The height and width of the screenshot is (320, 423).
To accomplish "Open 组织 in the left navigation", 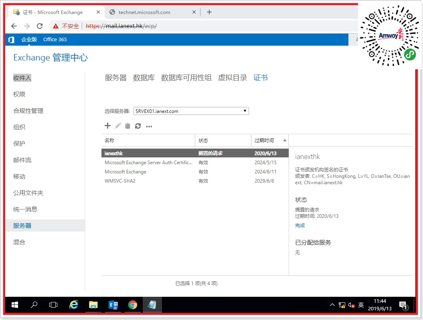I will point(19,127).
